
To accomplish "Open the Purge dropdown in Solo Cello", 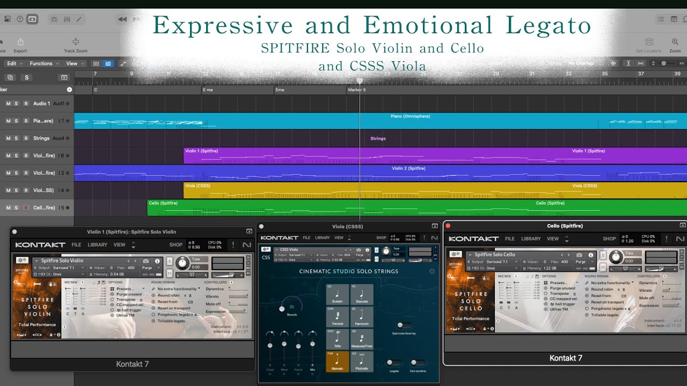I will pyautogui.click(x=584, y=262).
